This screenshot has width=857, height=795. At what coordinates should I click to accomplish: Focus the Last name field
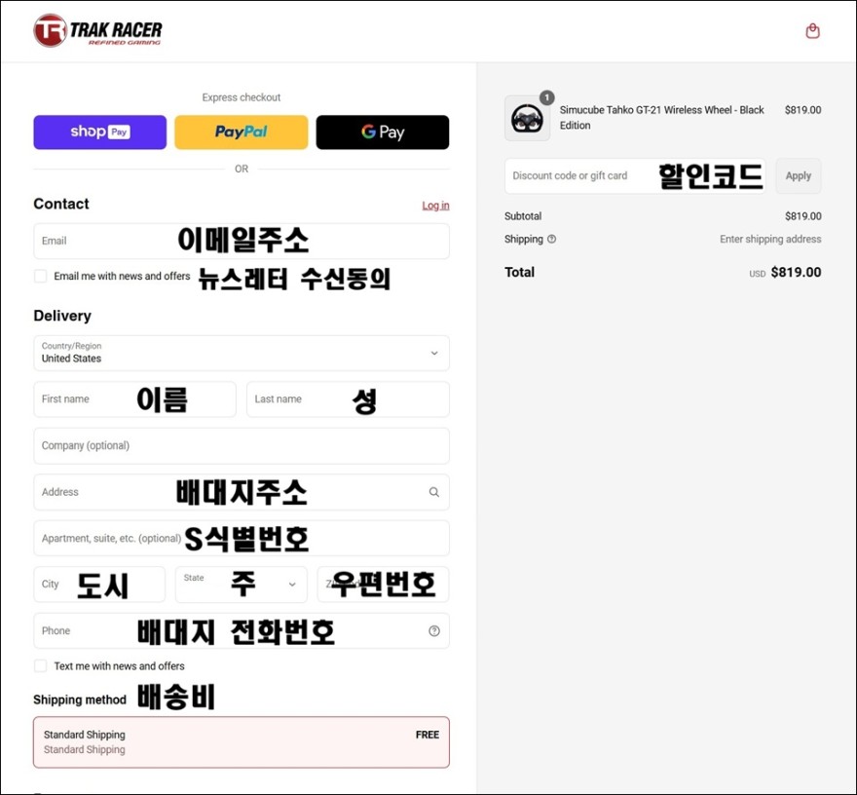(x=348, y=399)
